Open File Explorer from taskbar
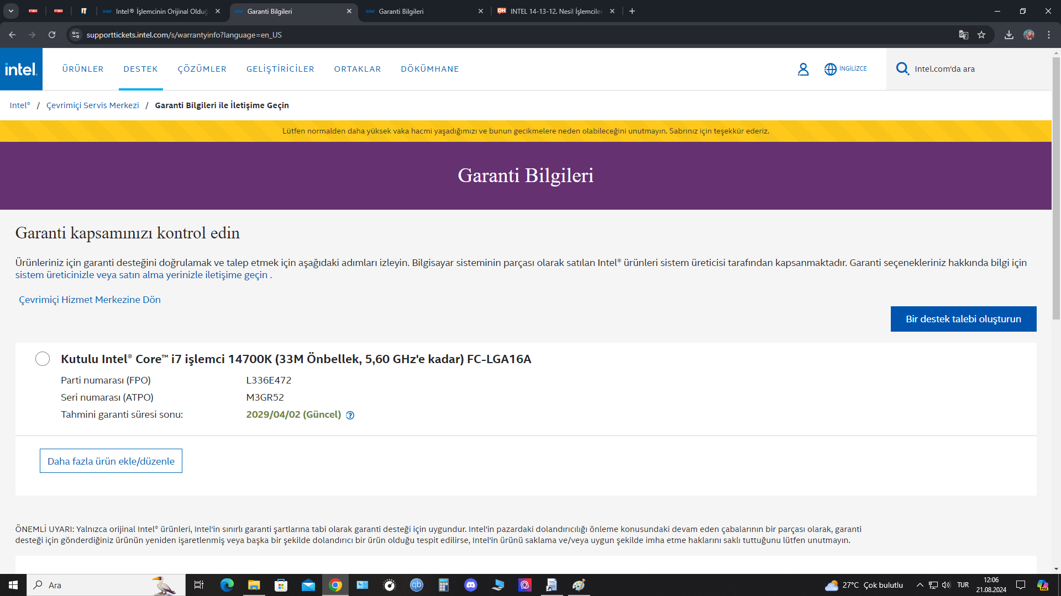Viewport: 1061px width, 596px height. tap(254, 585)
